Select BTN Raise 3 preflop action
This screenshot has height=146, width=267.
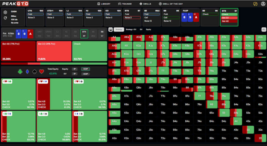[132, 17]
